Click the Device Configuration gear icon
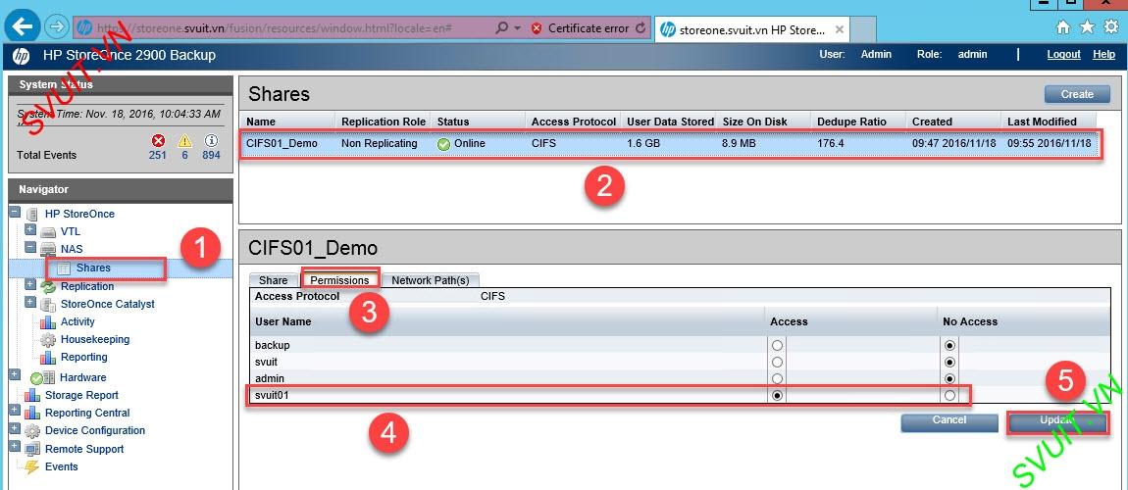1128x490 pixels. click(32, 431)
